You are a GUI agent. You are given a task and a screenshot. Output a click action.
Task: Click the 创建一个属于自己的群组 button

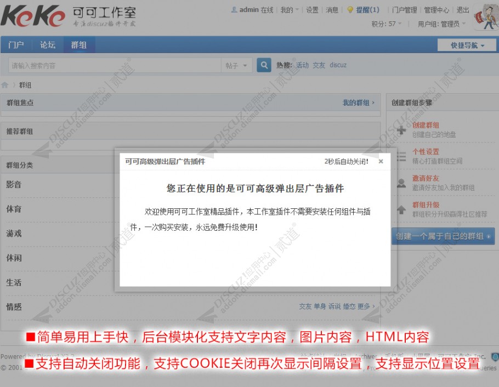(x=443, y=236)
